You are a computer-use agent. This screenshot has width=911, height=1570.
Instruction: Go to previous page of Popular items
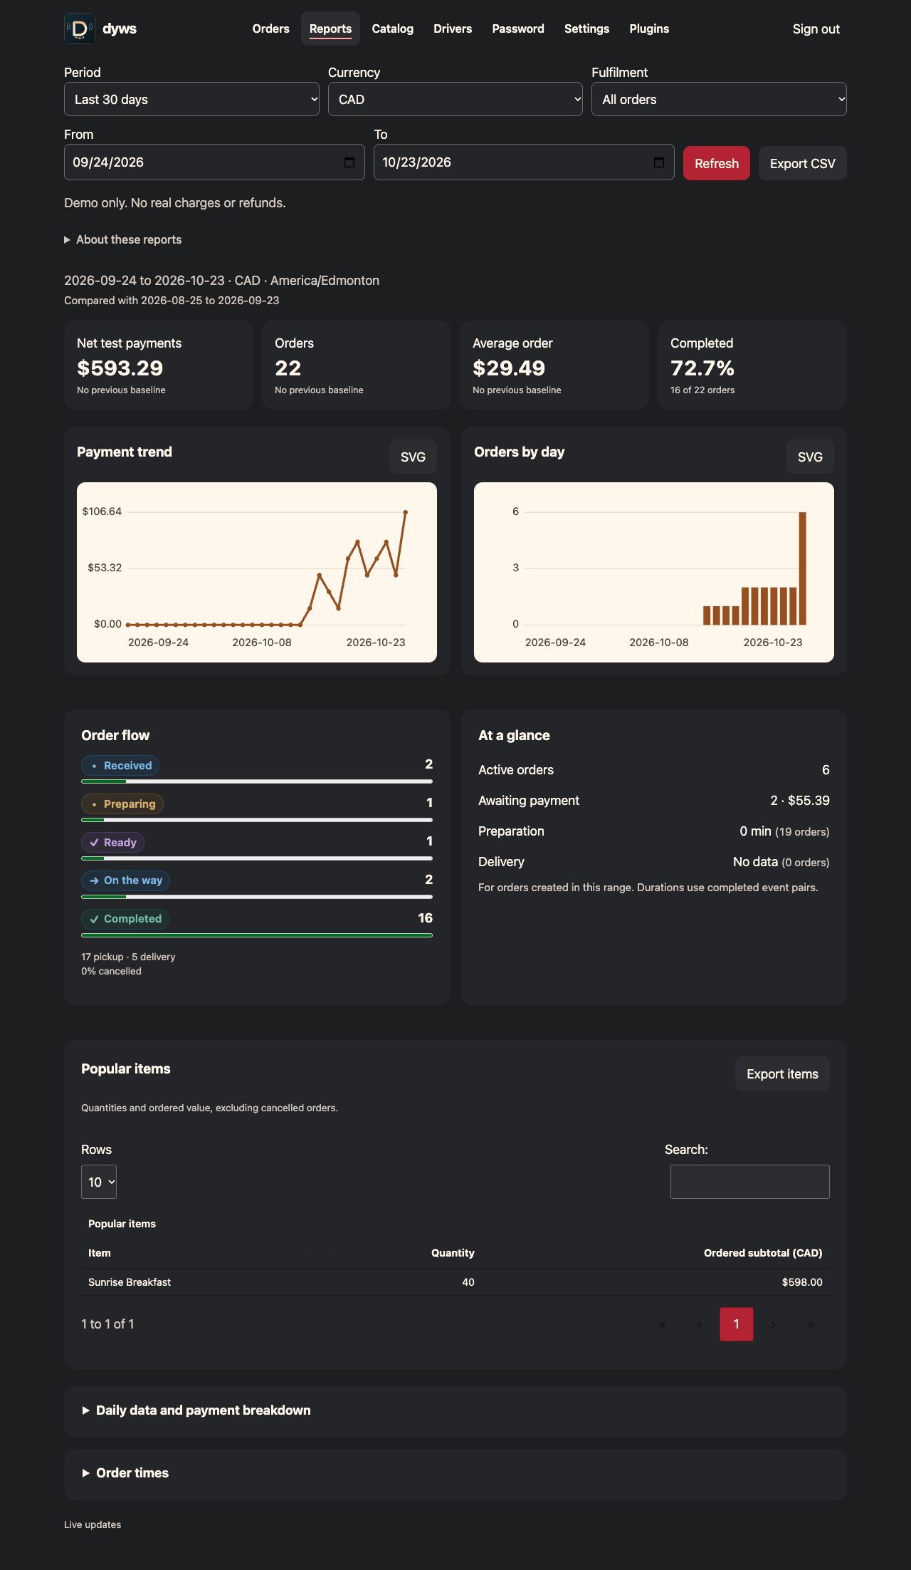699,1324
